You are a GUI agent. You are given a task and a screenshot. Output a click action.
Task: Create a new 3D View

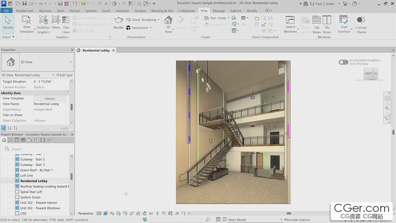point(168,24)
